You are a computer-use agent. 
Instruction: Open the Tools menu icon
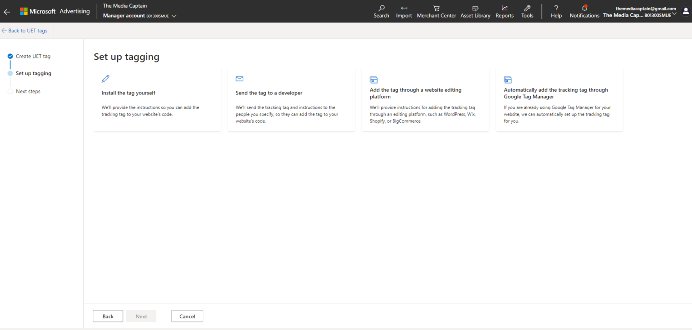click(x=527, y=11)
